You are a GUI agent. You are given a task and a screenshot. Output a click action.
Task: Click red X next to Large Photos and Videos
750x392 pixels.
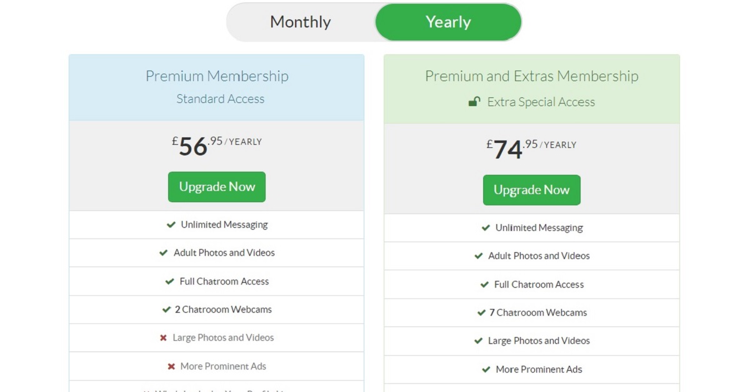(163, 338)
